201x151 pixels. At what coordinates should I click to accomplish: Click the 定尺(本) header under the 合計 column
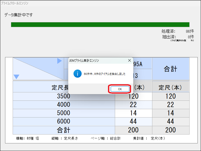171,88
